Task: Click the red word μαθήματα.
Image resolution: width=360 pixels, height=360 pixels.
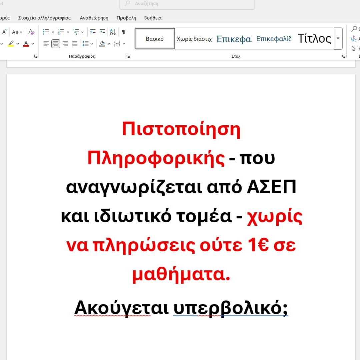Action: [x=181, y=275]
